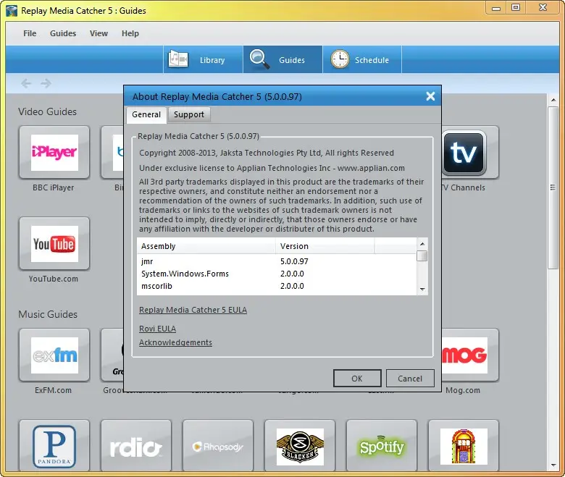Click OK in the About dialog
This screenshot has width=565, height=477.
[x=357, y=379]
